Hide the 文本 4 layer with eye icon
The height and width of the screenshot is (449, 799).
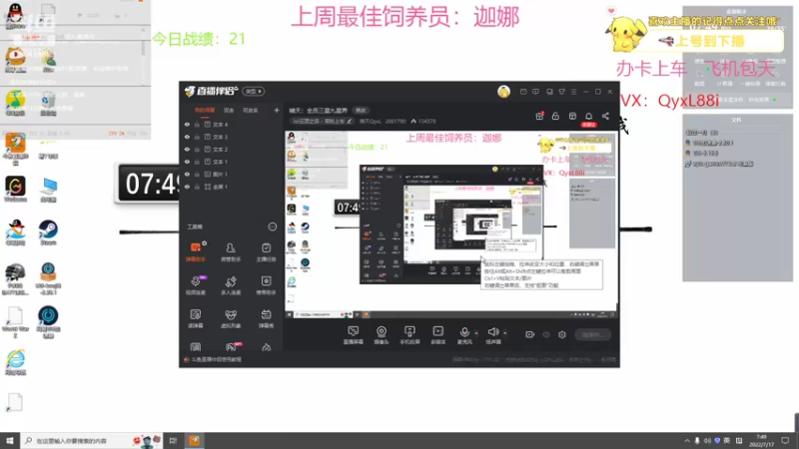point(187,124)
